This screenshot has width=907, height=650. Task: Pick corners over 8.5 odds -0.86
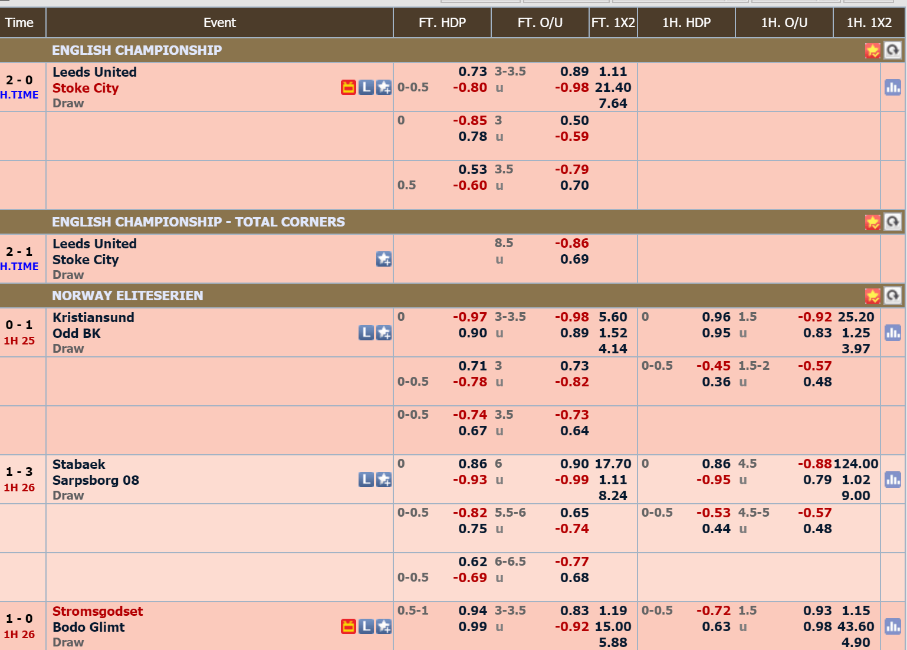click(571, 243)
